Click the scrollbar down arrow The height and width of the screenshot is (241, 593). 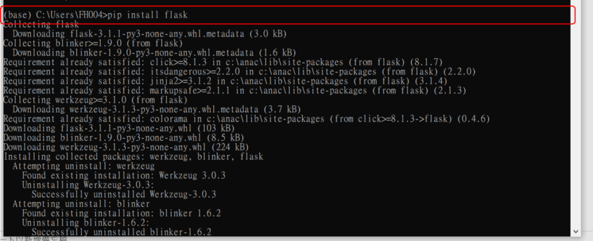[575, 230]
